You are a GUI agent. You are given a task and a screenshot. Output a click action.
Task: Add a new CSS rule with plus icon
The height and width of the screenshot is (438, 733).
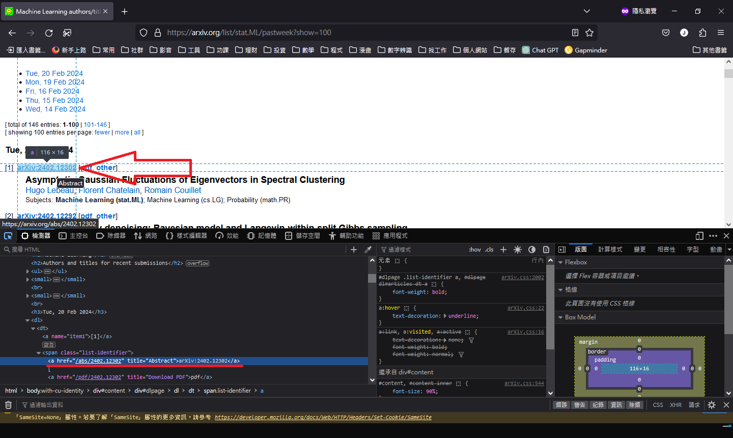click(x=503, y=250)
